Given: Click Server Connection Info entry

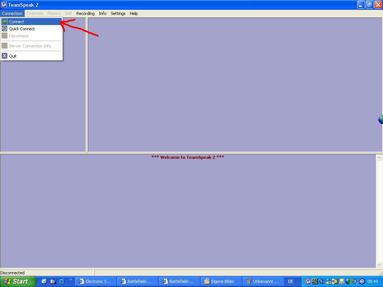Looking at the screenshot, I should pos(31,46).
